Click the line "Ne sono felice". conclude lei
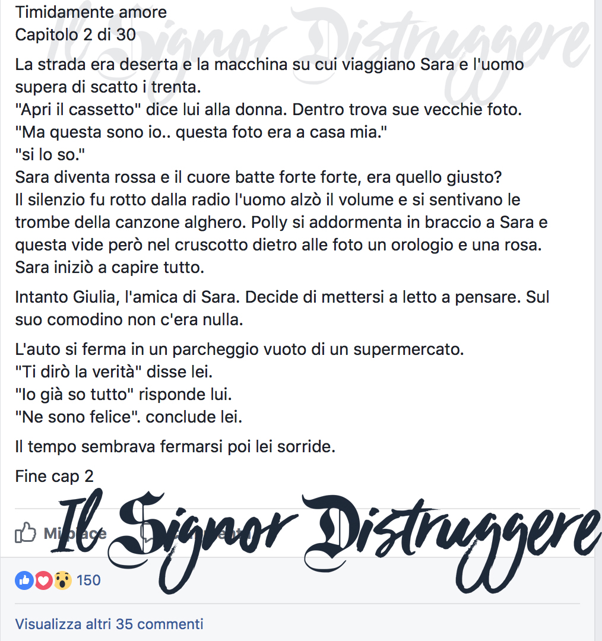Screen dimensions: 602x641 [129, 417]
